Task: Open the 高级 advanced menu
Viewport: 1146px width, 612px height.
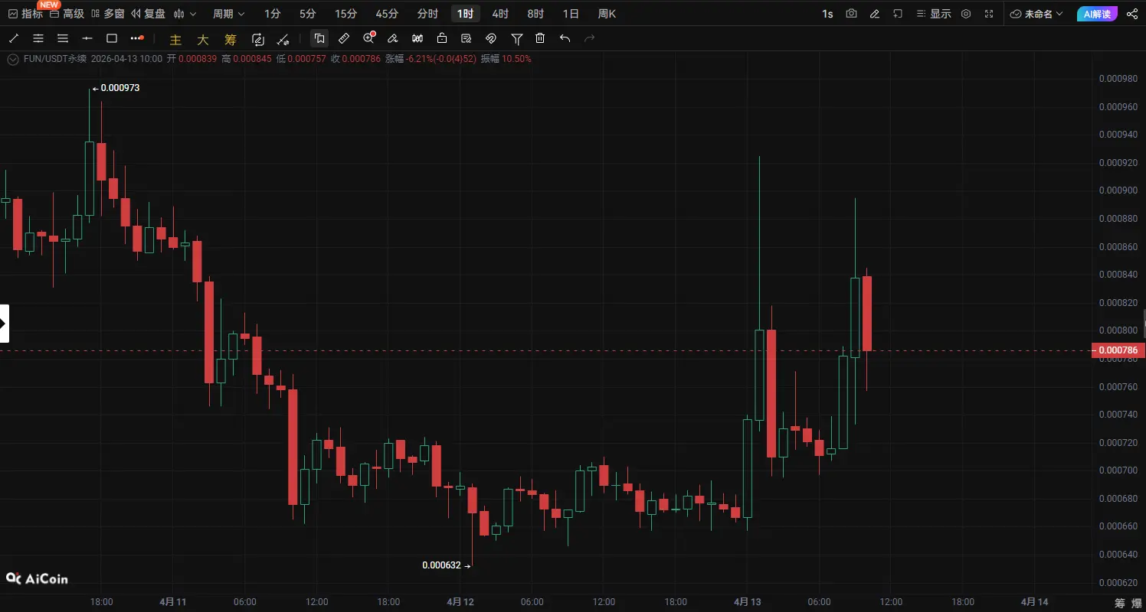Action: pos(67,14)
